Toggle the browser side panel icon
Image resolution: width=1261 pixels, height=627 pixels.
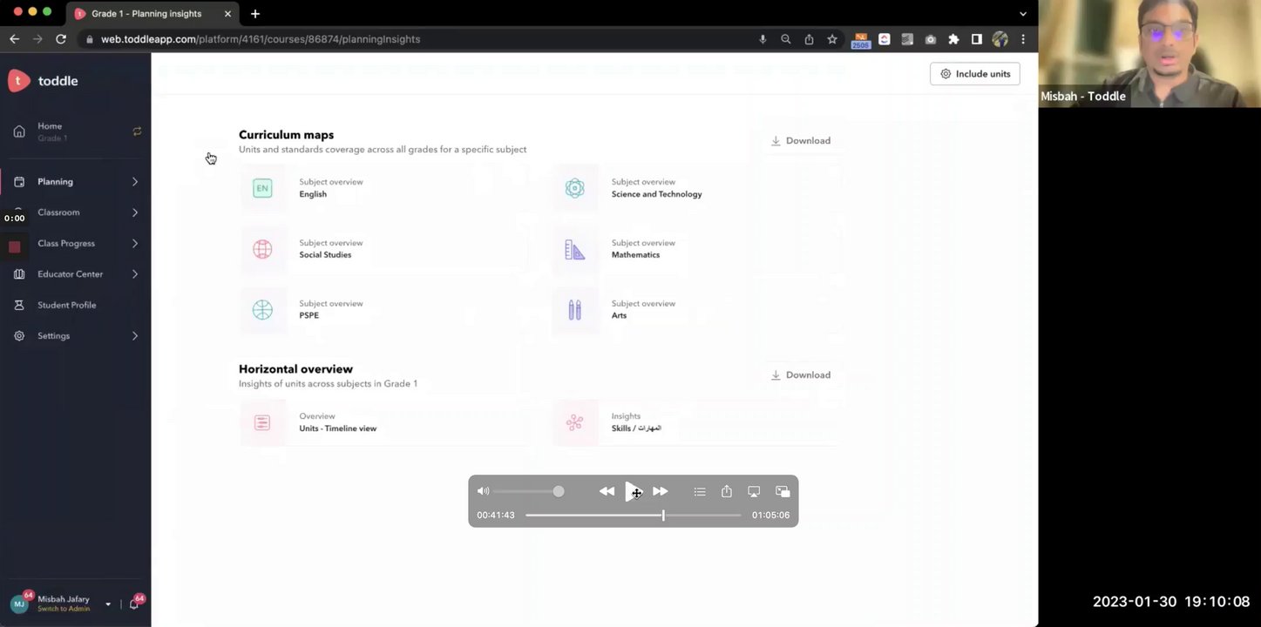pos(977,39)
